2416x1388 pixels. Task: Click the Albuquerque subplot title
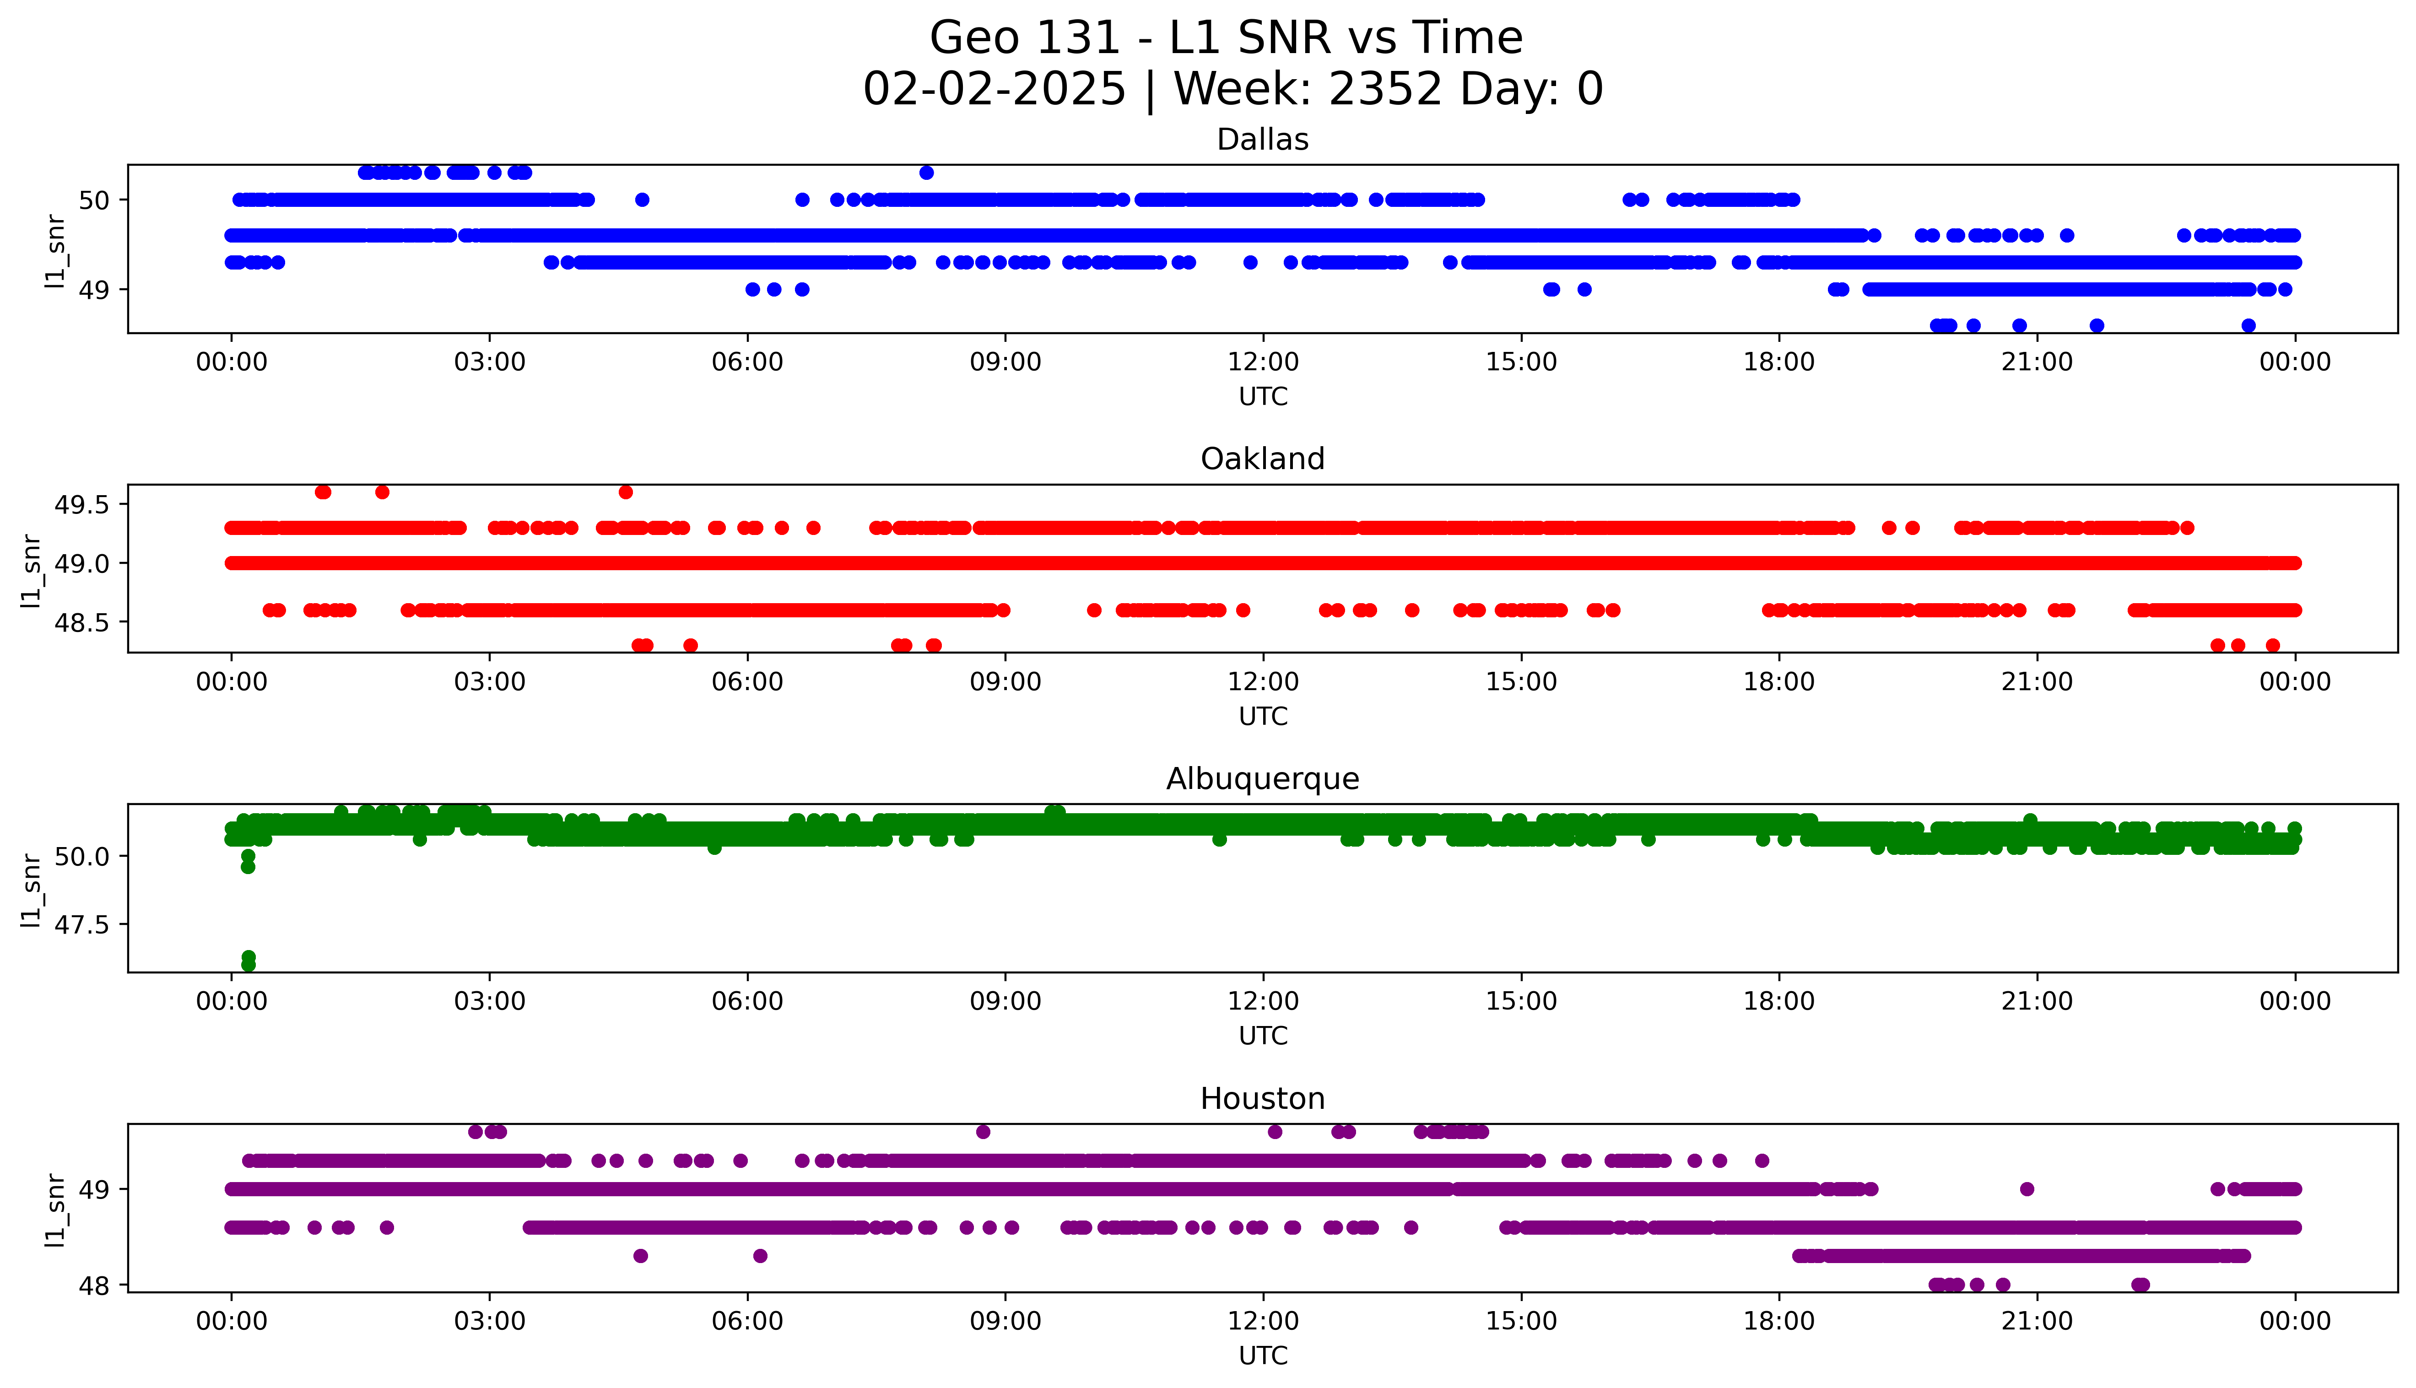point(1262,779)
